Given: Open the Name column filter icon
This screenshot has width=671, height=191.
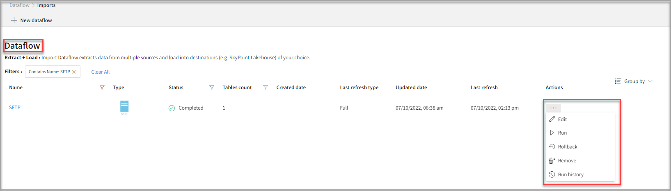Looking at the screenshot, I should click(x=102, y=88).
